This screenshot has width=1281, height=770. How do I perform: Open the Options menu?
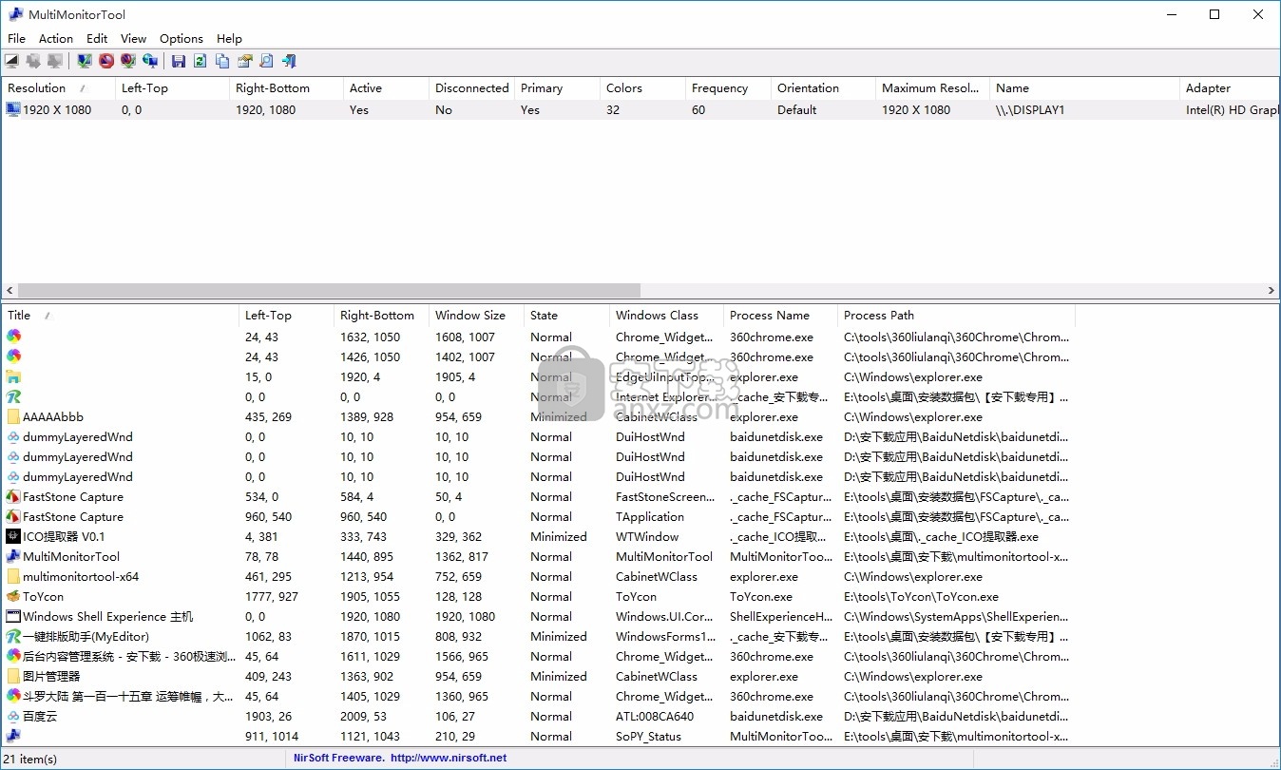click(x=182, y=38)
